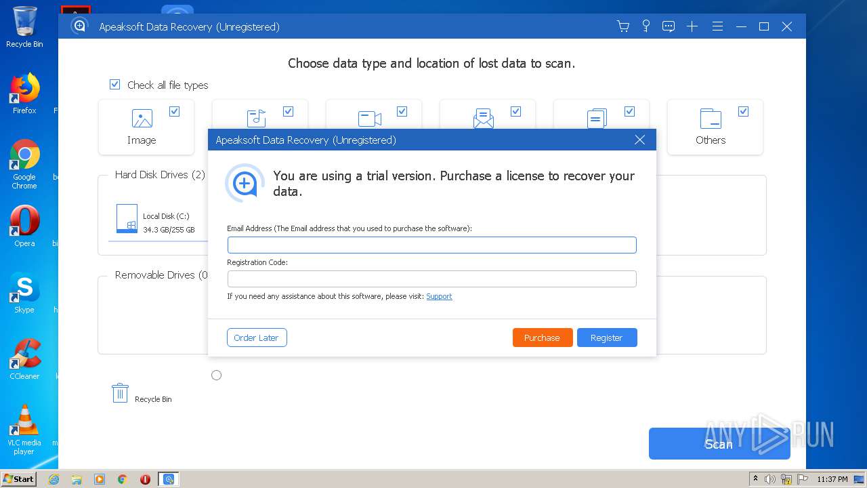This screenshot has width=867, height=488.
Task: Toggle Check all file types checkbox
Action: pos(114,85)
